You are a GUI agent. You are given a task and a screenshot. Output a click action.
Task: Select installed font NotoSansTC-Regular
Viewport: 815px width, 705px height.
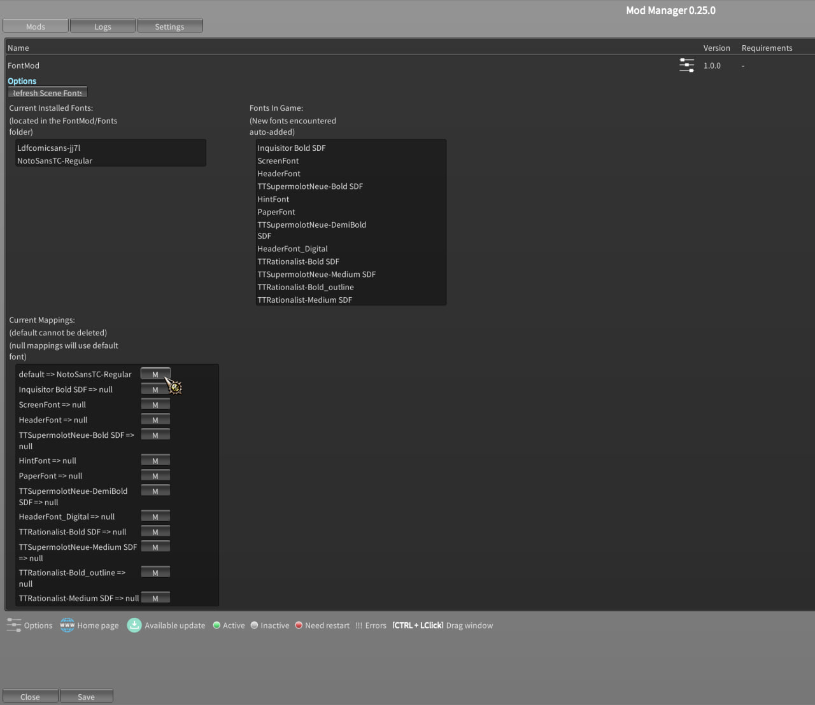tap(55, 160)
